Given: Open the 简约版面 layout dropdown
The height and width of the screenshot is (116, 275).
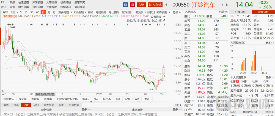Looking at the screenshot, I should click(x=163, y=12).
